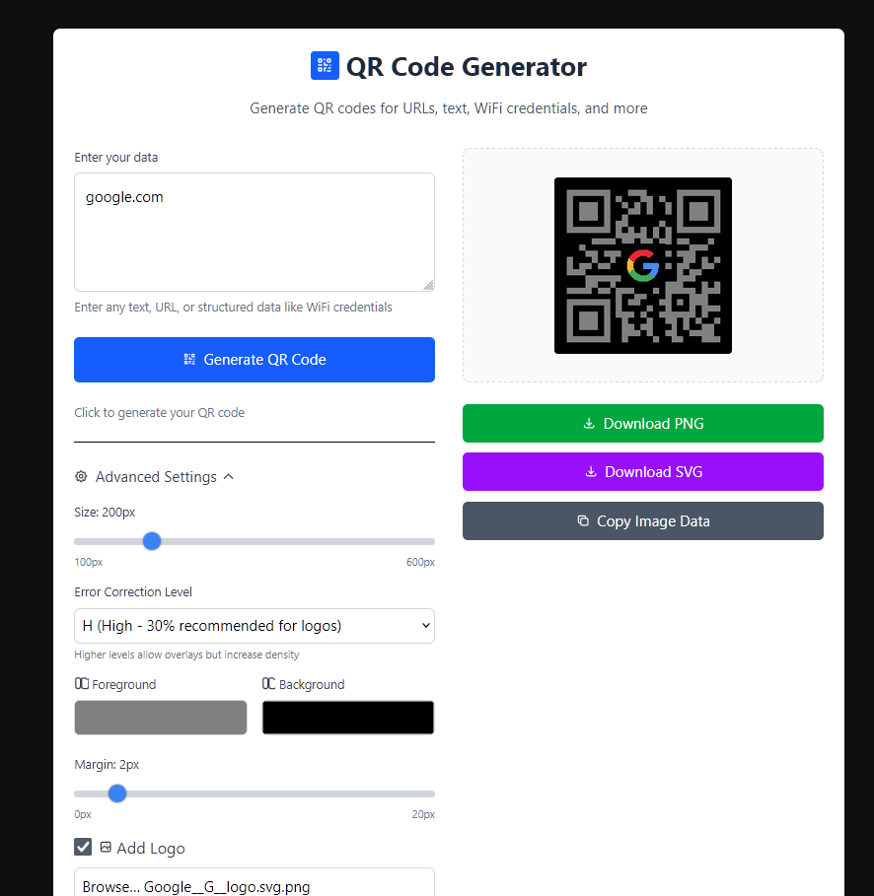The image size is (874, 896).
Task: Click the QR Code app icon in the header
Action: click(325, 65)
